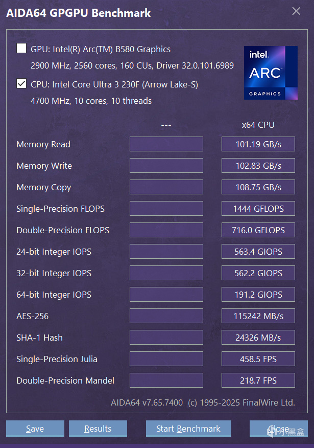Open the Results window

[x=98, y=429]
